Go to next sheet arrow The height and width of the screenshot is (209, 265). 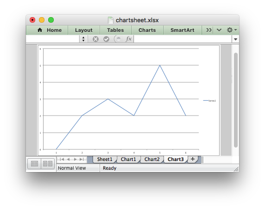(75, 159)
